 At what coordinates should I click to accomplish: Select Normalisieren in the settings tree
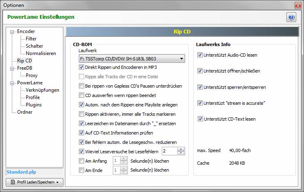(x=41, y=53)
